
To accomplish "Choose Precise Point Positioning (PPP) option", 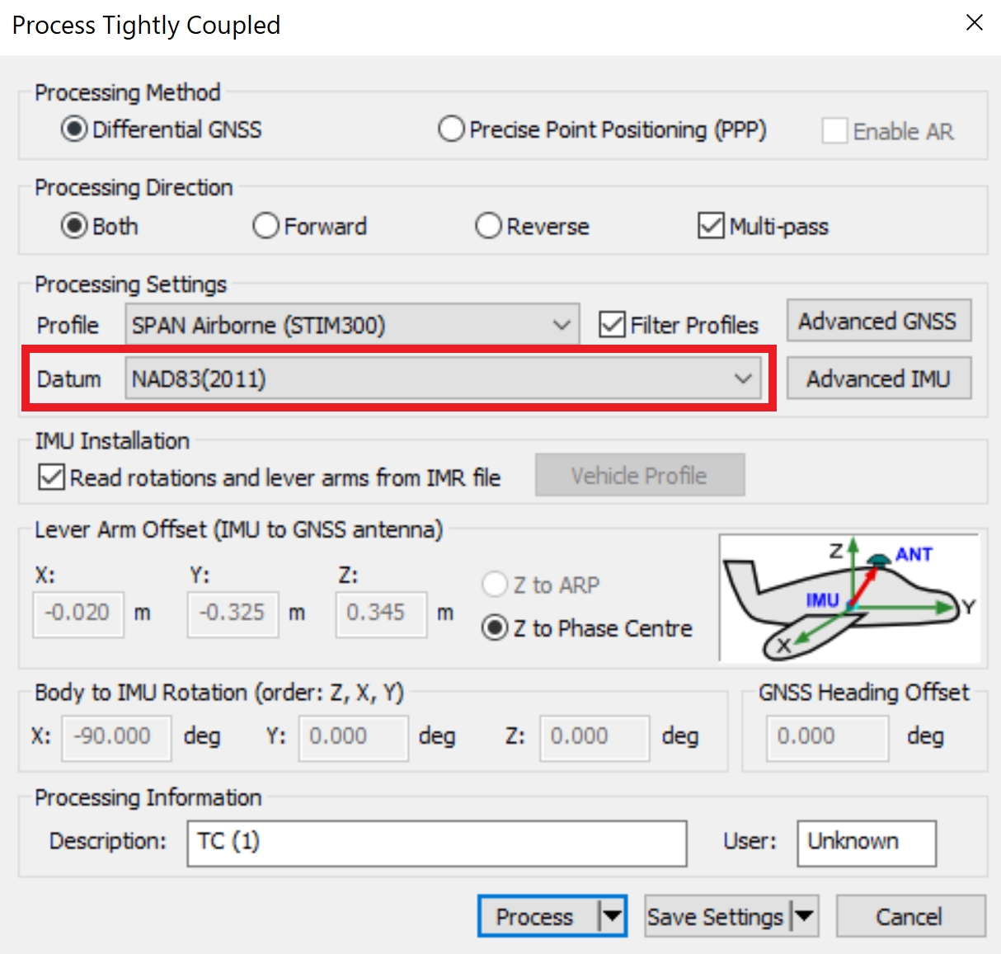I will [x=451, y=129].
